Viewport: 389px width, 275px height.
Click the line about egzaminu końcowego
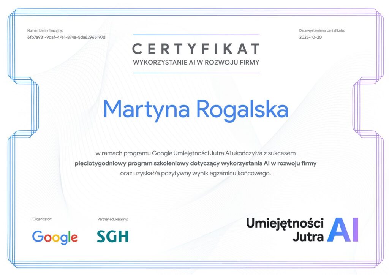(x=196, y=173)
